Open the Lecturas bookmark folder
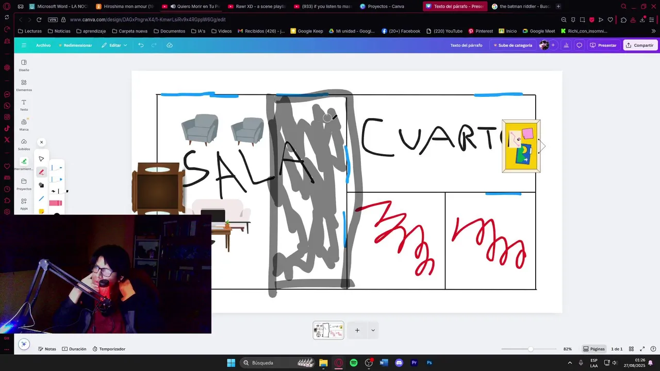Viewport: 660px width, 371px height. (x=30, y=31)
